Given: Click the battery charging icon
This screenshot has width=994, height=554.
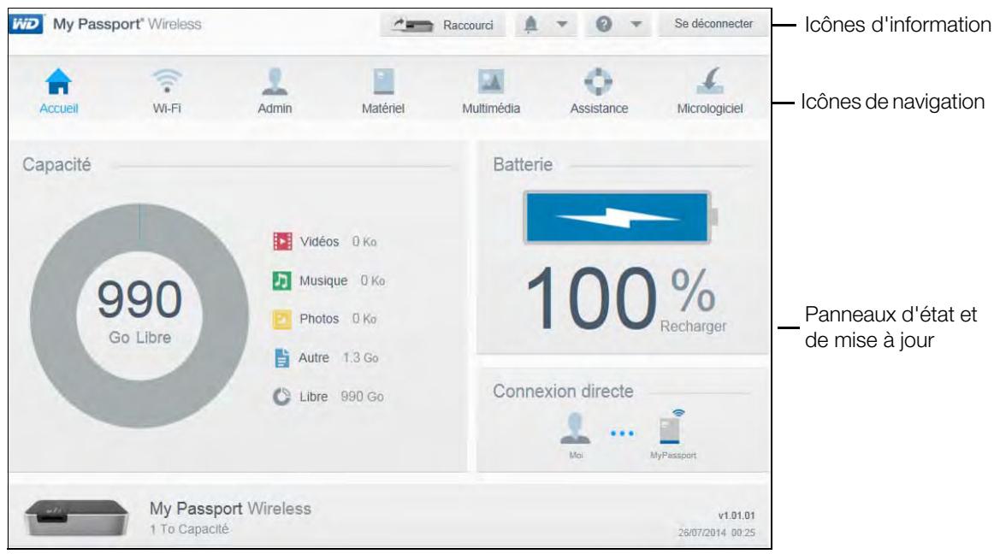Looking at the screenshot, I should pos(620,217).
